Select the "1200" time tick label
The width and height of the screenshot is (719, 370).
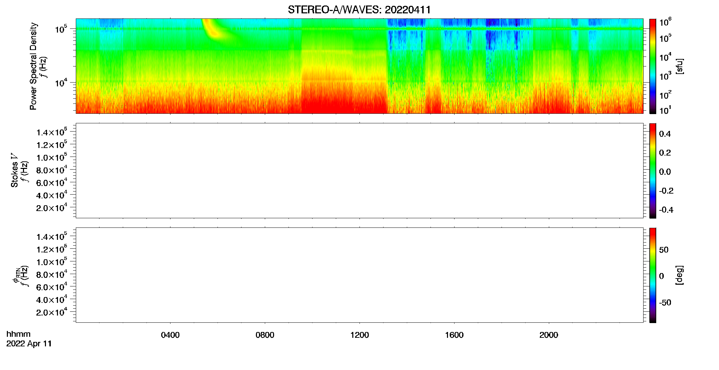pos(359,335)
